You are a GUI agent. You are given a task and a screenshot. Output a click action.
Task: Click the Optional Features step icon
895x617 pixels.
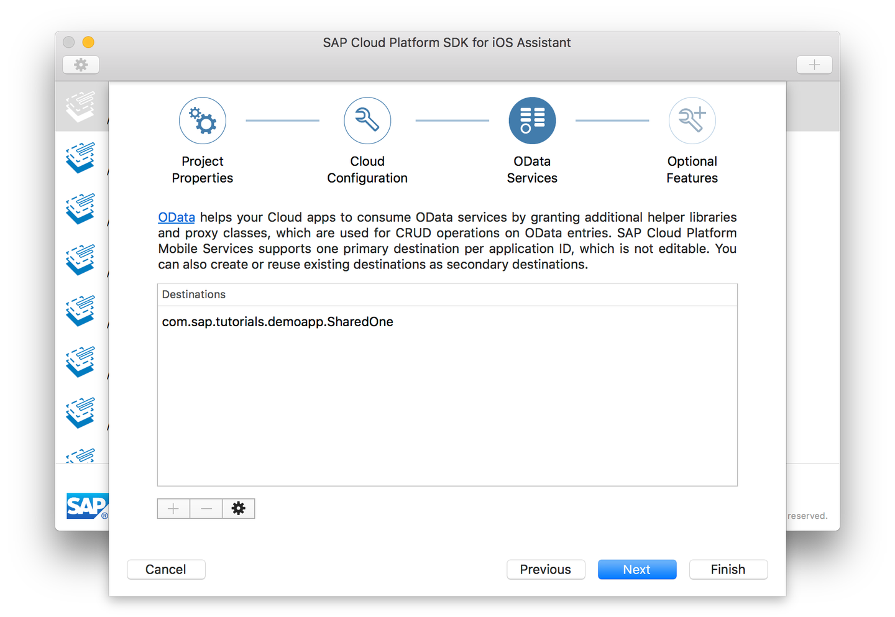point(692,121)
